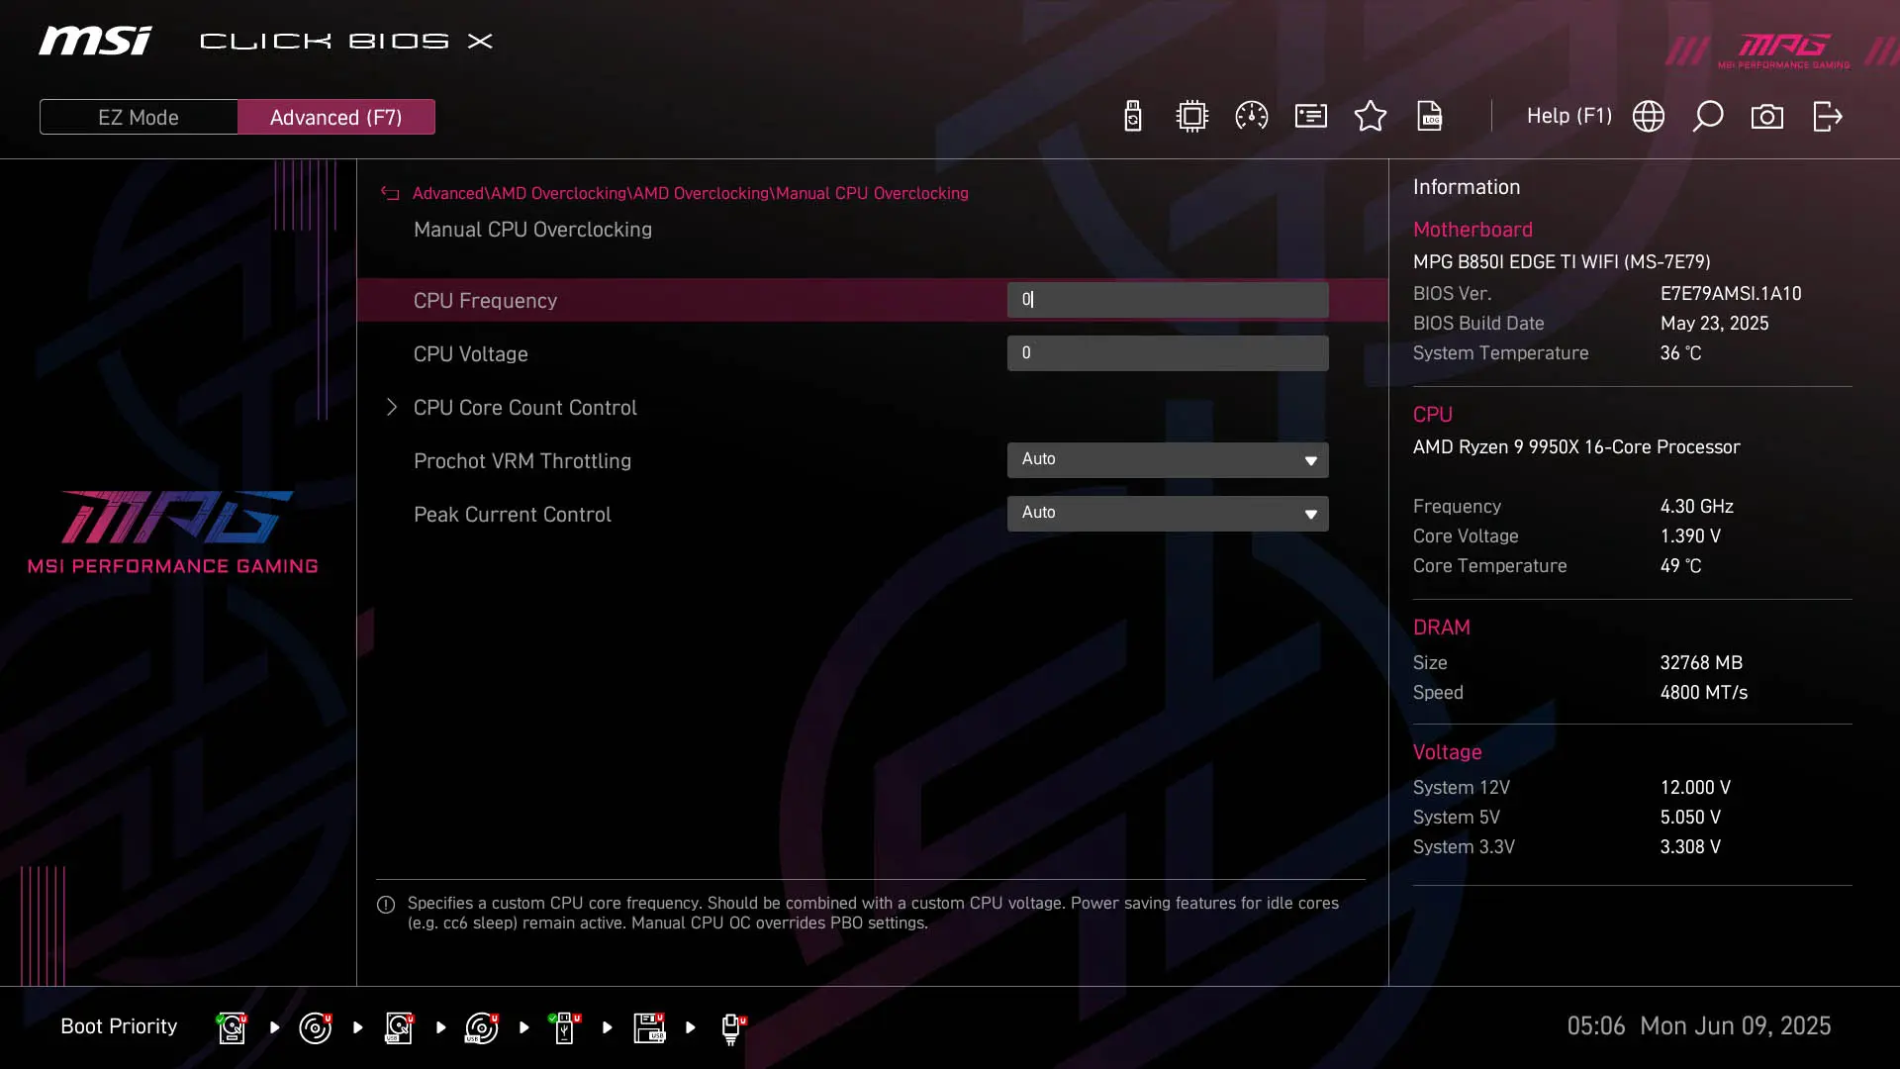Click the Motherboard section heading

click(1472, 230)
